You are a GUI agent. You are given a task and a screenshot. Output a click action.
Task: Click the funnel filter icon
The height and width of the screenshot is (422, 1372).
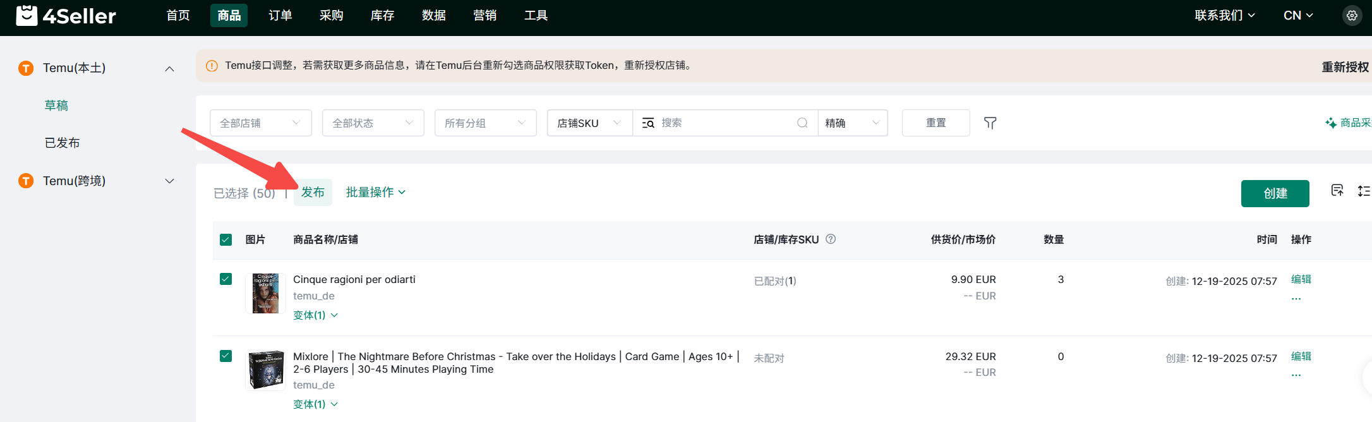pyautogui.click(x=990, y=123)
